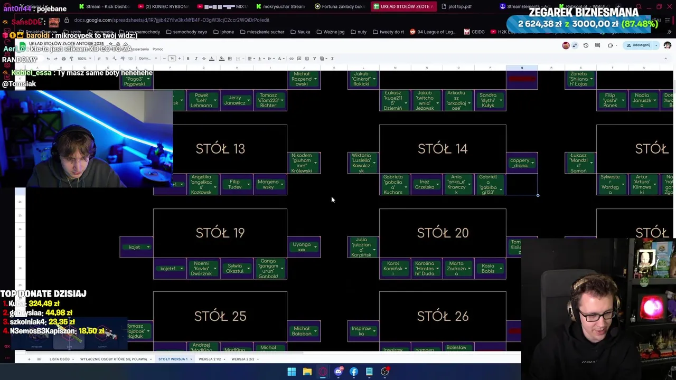Click the move document folder icon
The image size is (676, 380).
[118, 44]
